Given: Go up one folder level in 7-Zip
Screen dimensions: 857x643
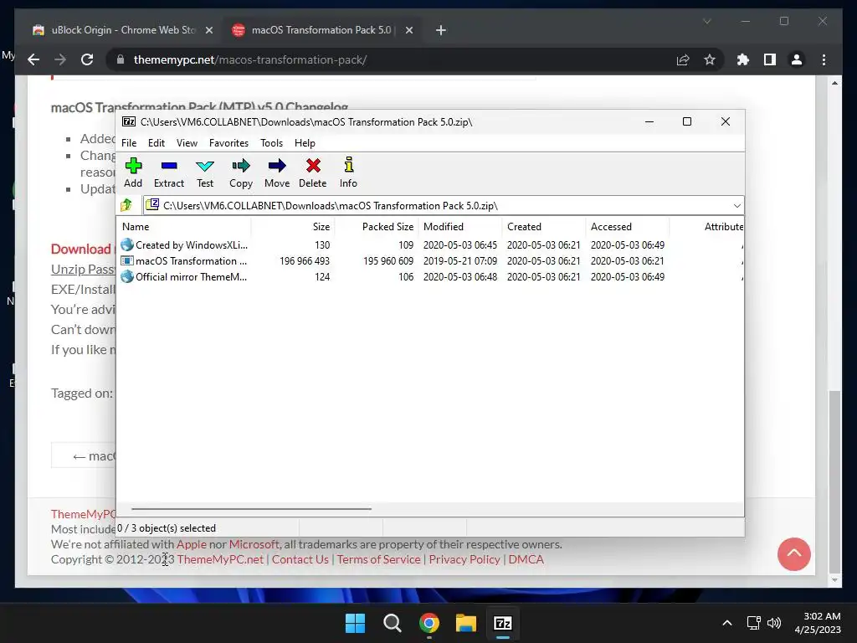Looking at the screenshot, I should (x=127, y=205).
